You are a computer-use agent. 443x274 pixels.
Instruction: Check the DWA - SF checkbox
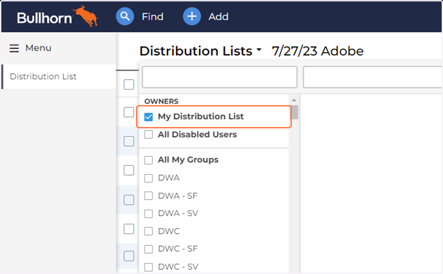(148, 196)
